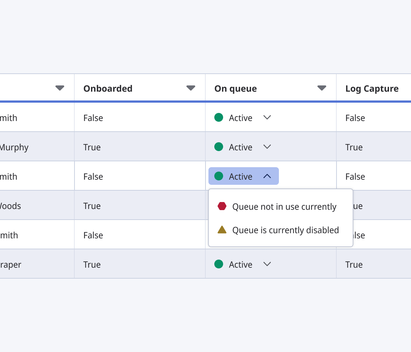This screenshot has height=352, width=411.
Task: Click Onboarded 'True' in Murphy row
Action: pos(92,147)
